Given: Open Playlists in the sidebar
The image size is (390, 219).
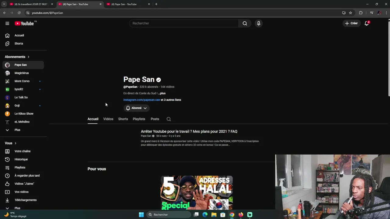Looking at the screenshot, I should click(23, 167).
